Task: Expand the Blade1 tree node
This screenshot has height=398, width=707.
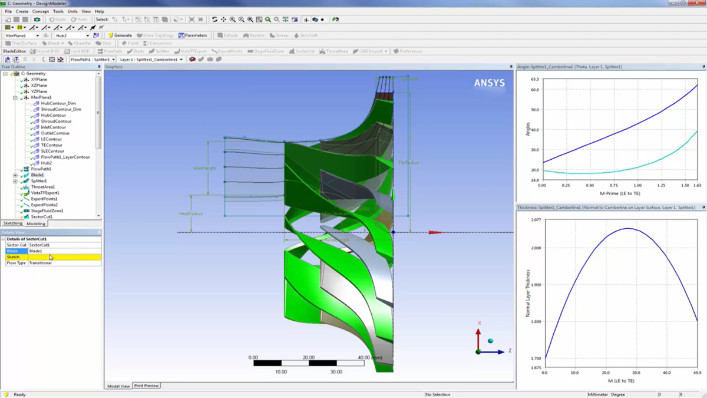Action: coord(15,175)
